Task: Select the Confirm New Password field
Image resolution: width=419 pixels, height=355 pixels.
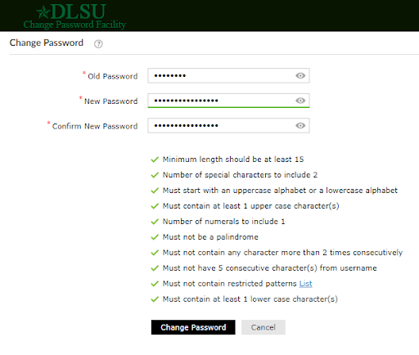Action: pos(228,125)
